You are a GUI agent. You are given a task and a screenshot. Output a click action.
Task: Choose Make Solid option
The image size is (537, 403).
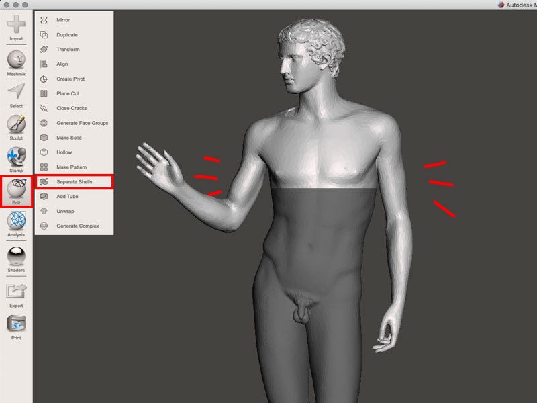(x=68, y=138)
